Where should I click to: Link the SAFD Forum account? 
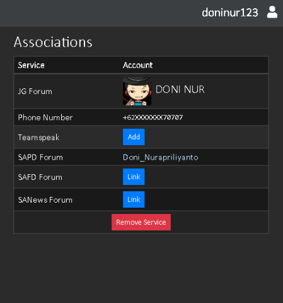134,177
